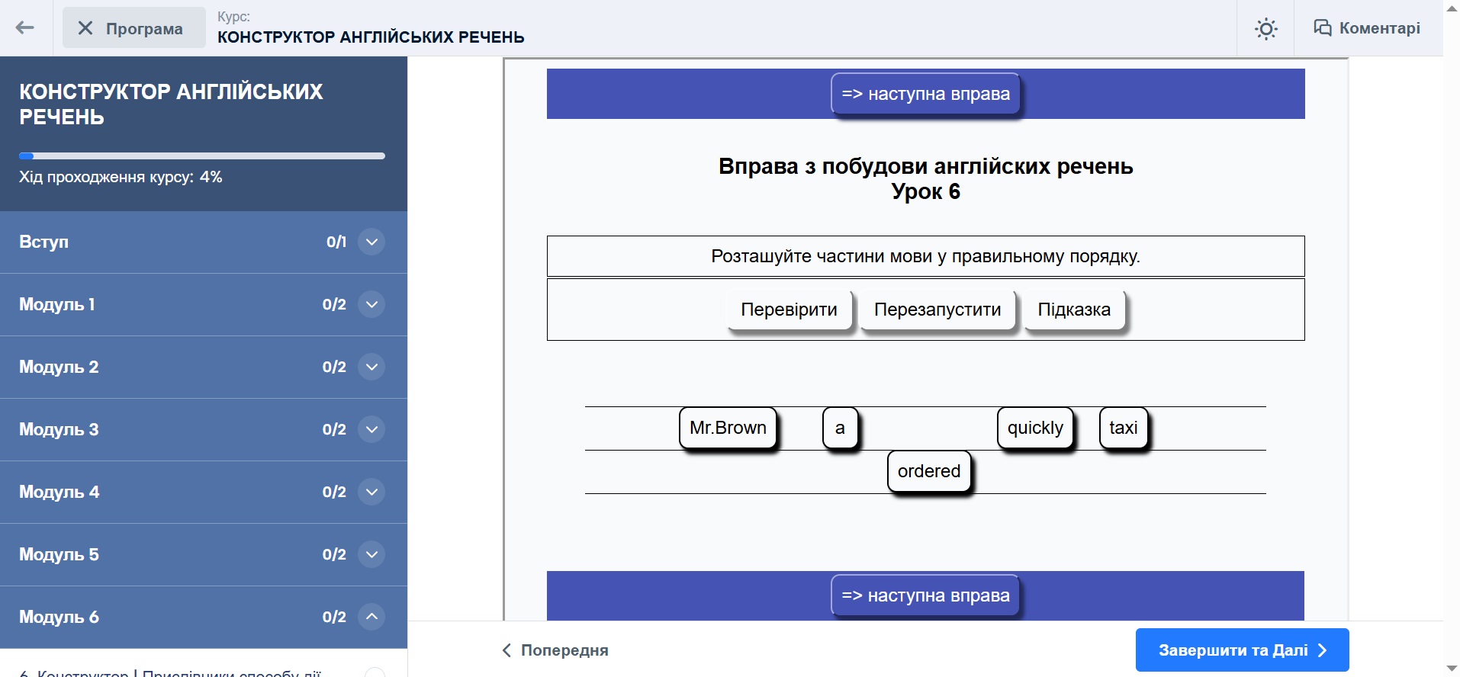Select the Вступ section title
Image resolution: width=1460 pixels, height=677 pixels.
click(43, 242)
